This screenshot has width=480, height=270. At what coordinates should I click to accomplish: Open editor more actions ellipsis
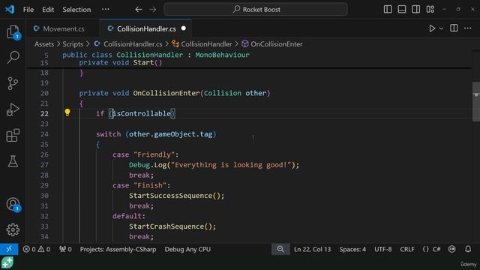(x=468, y=28)
